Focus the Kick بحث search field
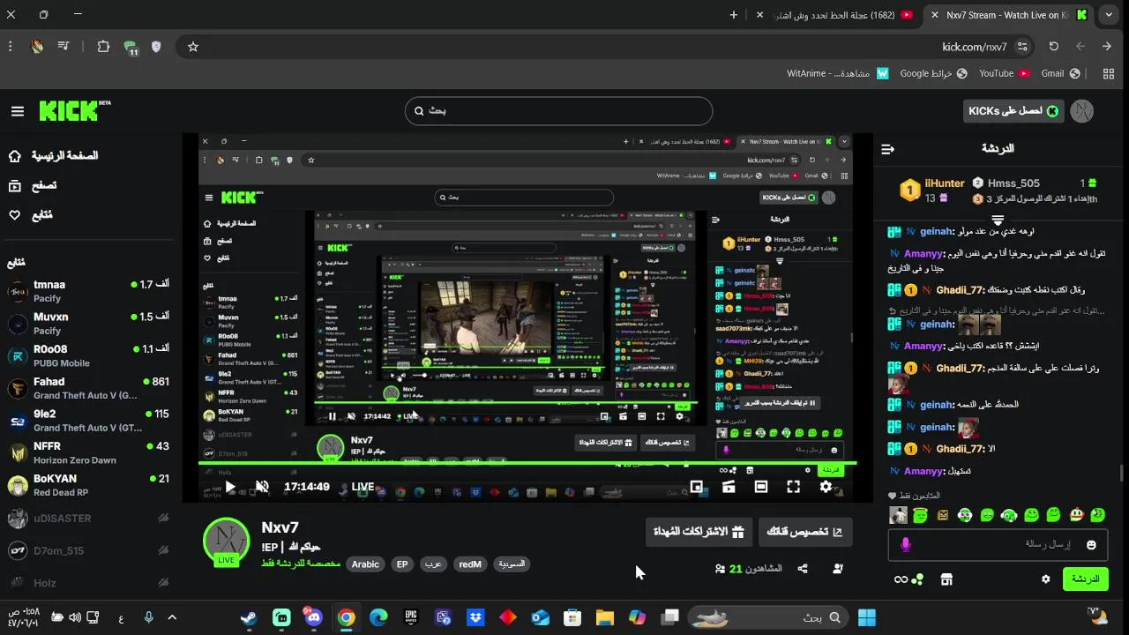The width and height of the screenshot is (1129, 635). [x=558, y=111]
